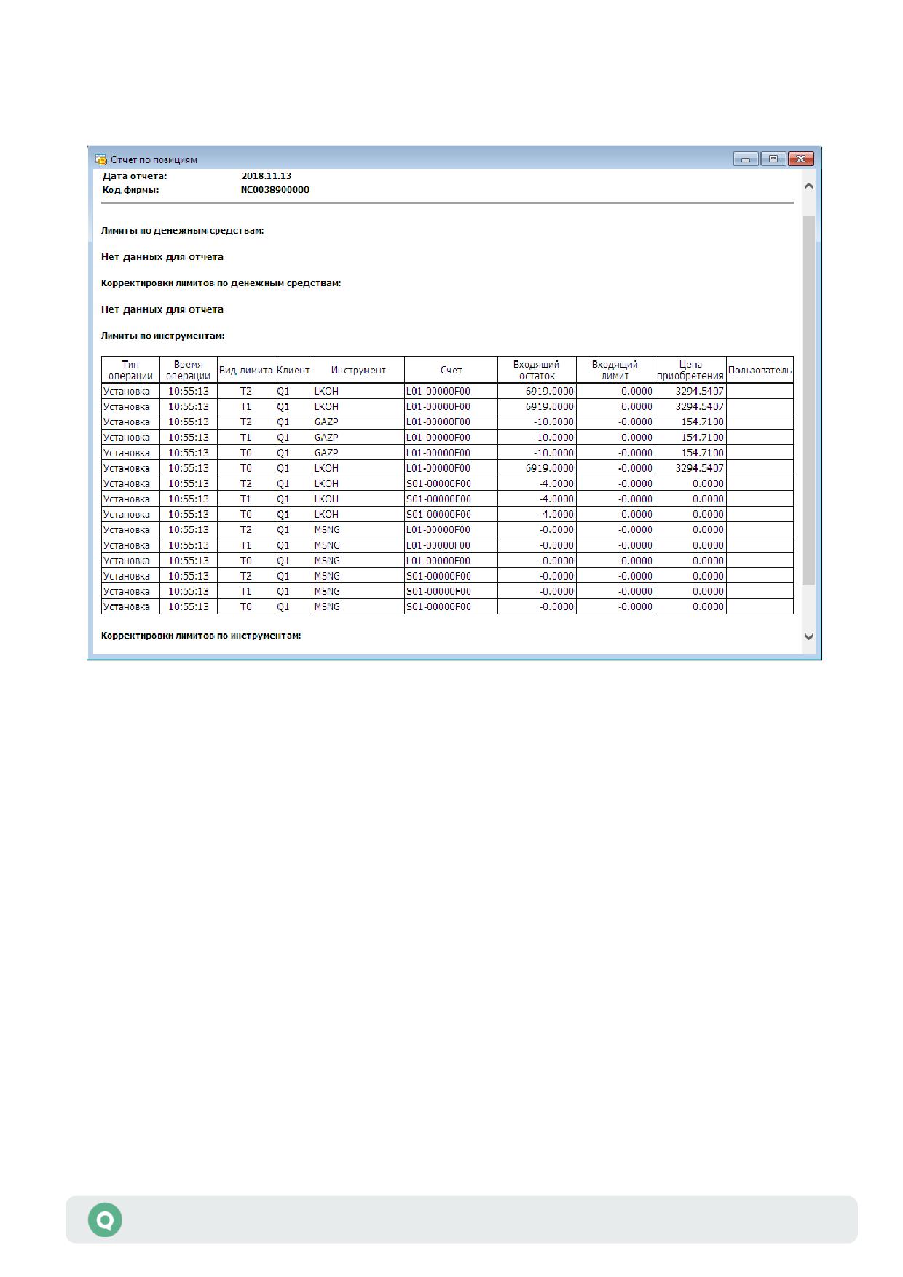
Task: Select the 'Счет' column header
Action: [451, 370]
